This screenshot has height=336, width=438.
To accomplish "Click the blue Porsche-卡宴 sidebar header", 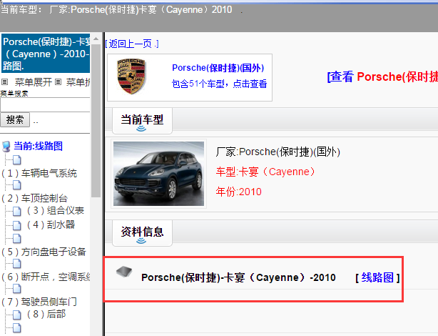I will [x=46, y=54].
